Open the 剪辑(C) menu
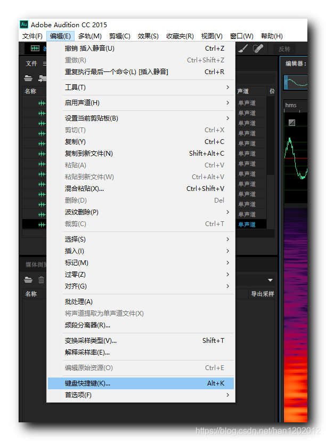The height and width of the screenshot is (441, 326). 120,36
